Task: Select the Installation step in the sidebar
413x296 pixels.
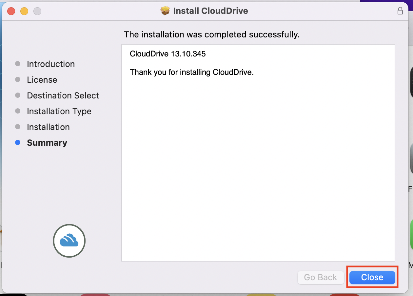Action: click(48, 127)
